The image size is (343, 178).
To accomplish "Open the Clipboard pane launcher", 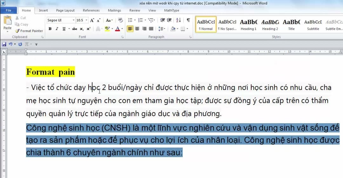I will click(x=42, y=37).
